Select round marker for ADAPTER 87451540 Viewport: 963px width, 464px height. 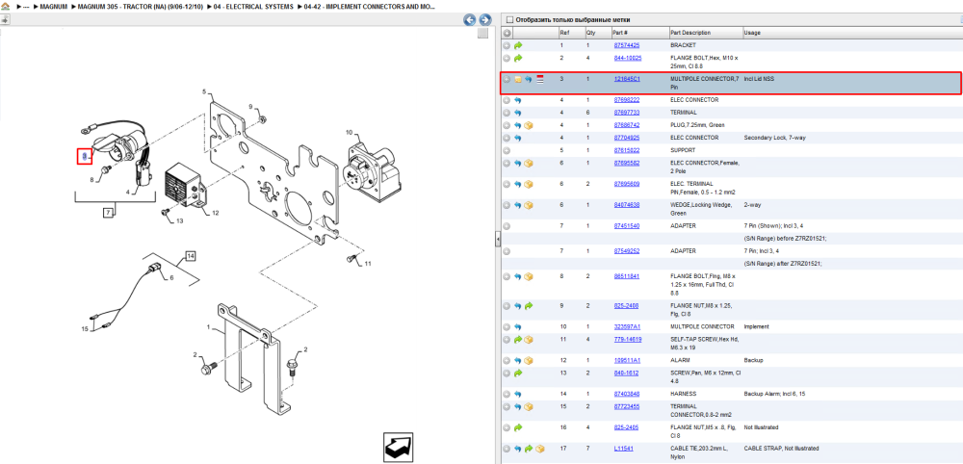coord(507,226)
